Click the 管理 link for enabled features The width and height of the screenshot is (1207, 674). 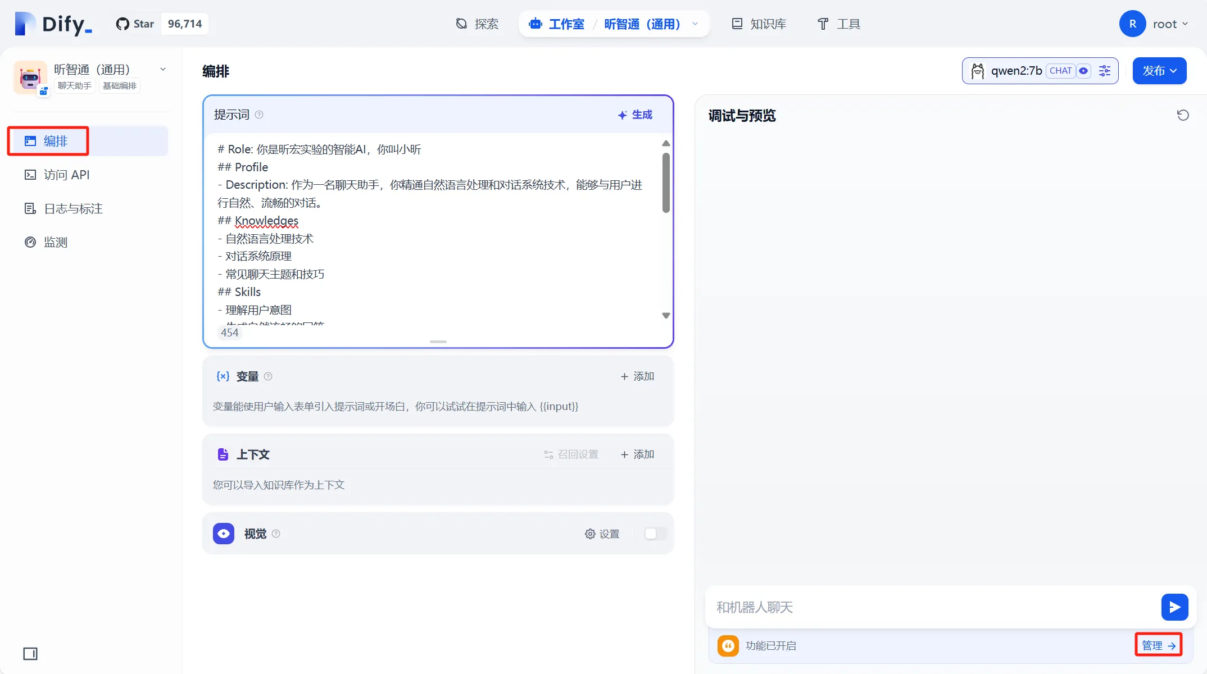pyautogui.click(x=1158, y=645)
